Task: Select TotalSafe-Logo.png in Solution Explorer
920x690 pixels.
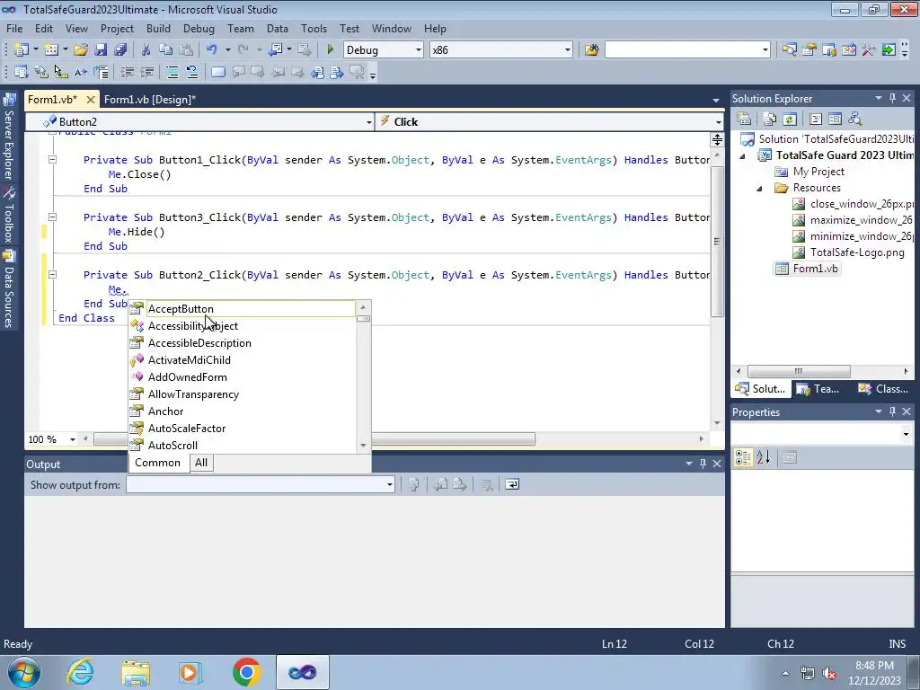Action: click(x=856, y=252)
